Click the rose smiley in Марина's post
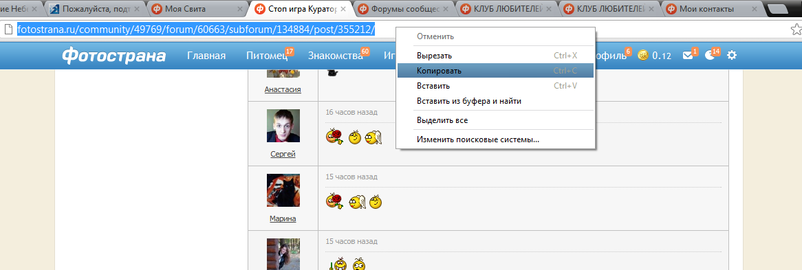Screen dimensions: 802x270 (x=334, y=201)
